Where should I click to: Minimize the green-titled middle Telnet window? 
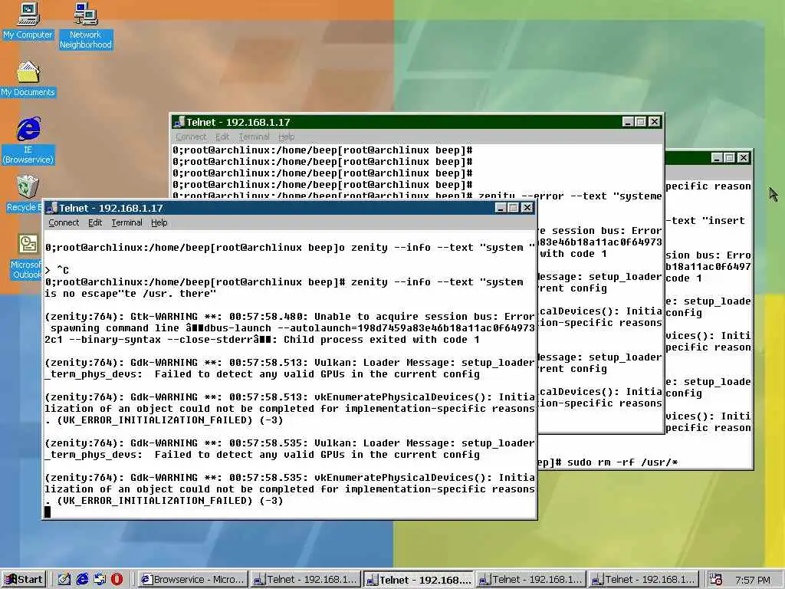click(628, 122)
